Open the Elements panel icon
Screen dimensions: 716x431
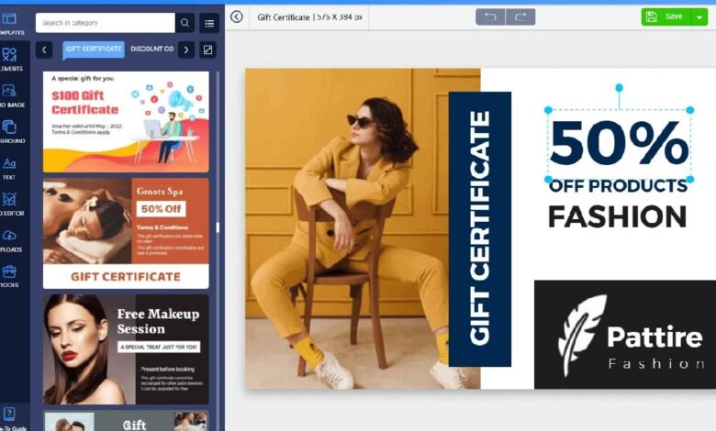pyautogui.click(x=10, y=59)
